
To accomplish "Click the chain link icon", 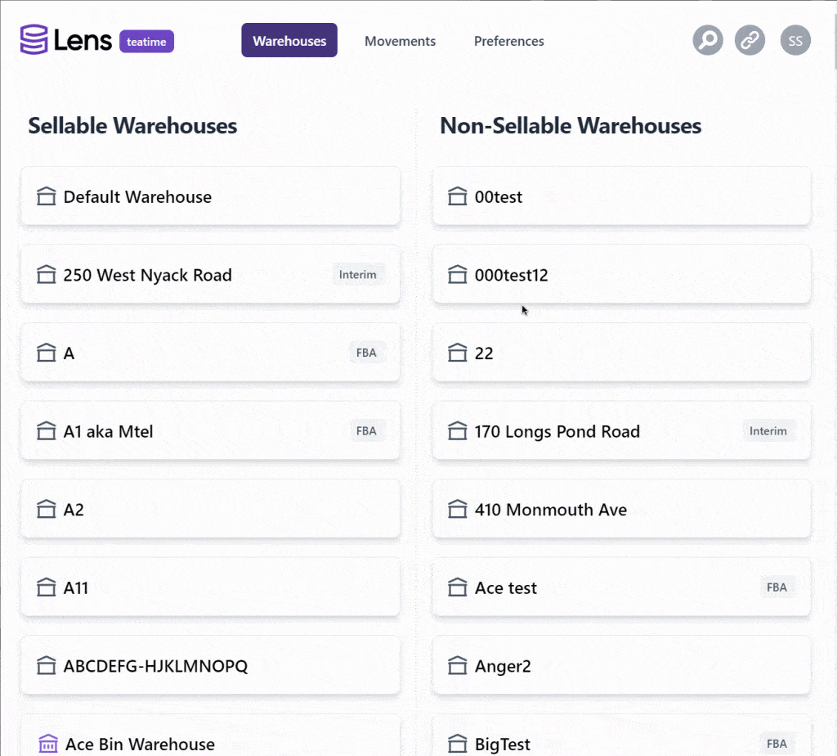I will pos(750,40).
